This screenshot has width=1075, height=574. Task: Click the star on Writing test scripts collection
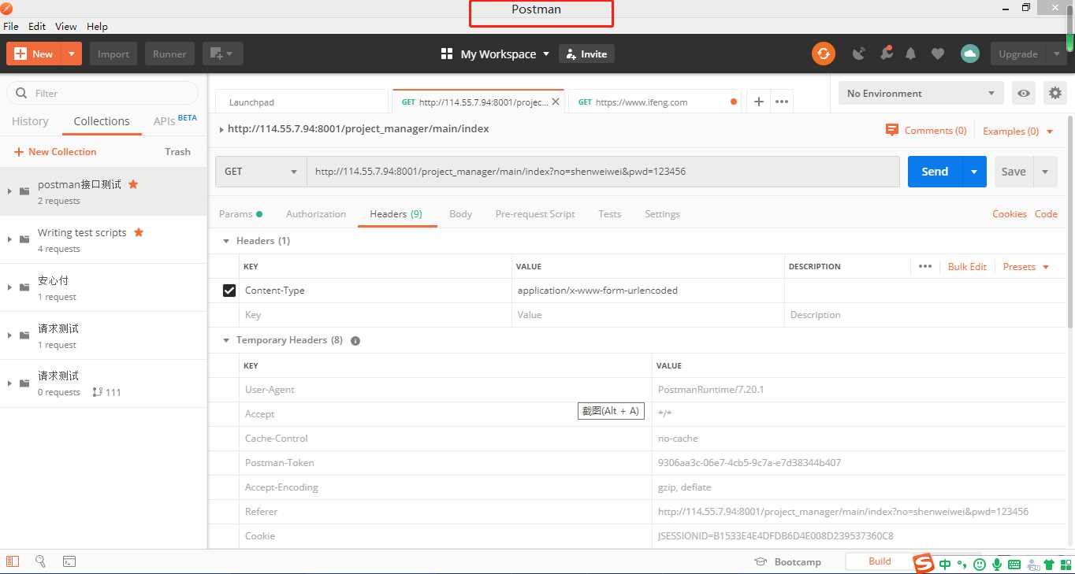(x=139, y=232)
